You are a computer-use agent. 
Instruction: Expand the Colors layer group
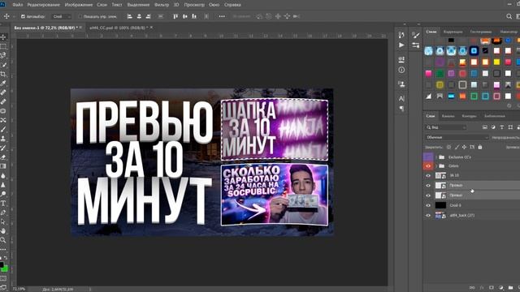pos(436,165)
